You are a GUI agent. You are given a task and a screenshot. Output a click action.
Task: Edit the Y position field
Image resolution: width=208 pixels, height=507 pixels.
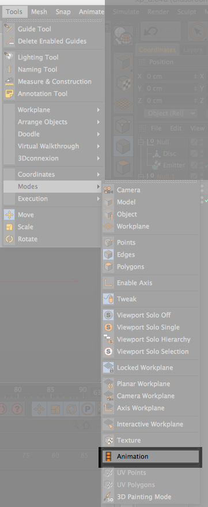click(x=171, y=89)
